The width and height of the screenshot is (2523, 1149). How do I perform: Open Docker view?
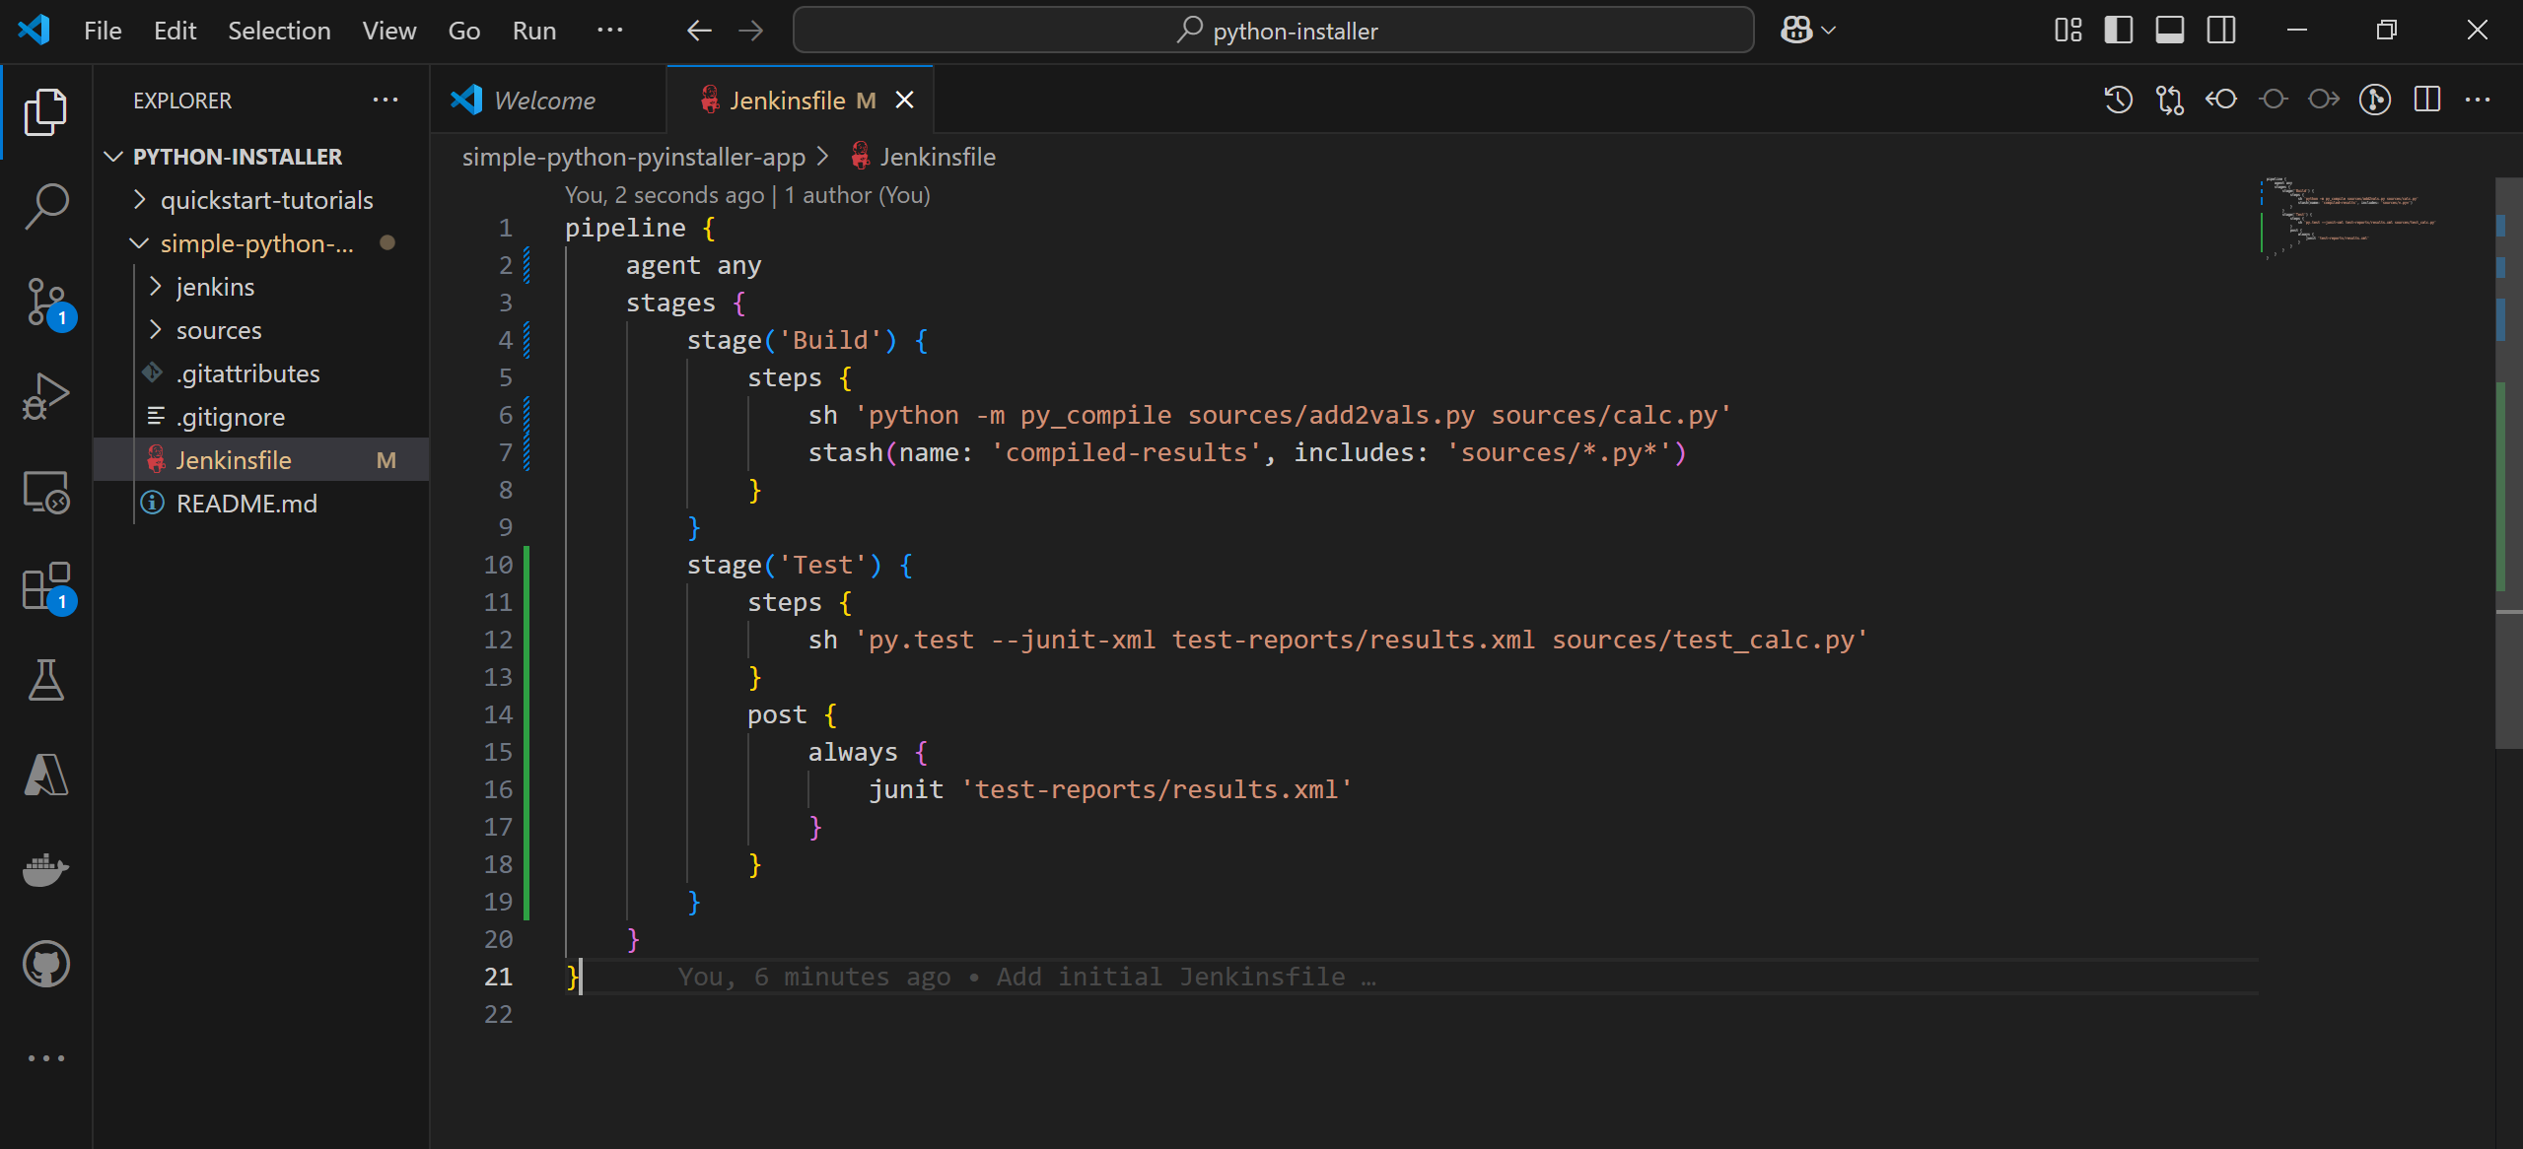(45, 869)
